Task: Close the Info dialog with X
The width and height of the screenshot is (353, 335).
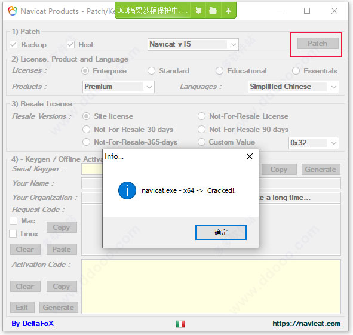Action: pos(250,156)
